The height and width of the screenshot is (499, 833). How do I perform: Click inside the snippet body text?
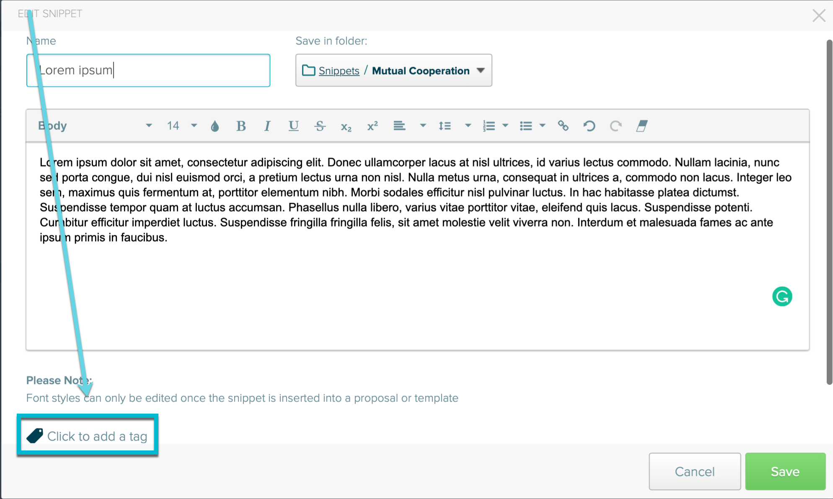click(417, 246)
